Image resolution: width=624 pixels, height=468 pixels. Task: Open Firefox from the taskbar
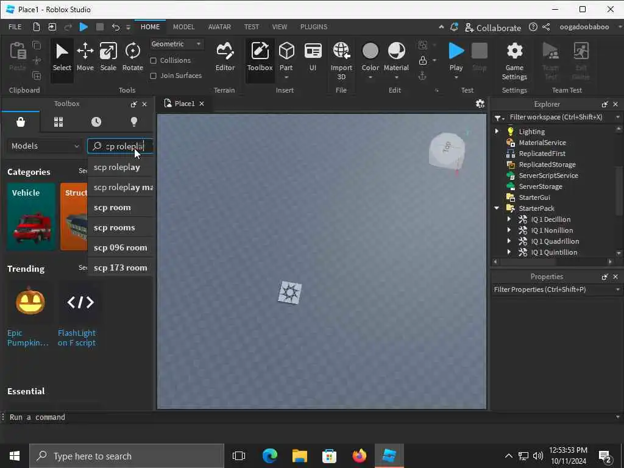[359, 456]
